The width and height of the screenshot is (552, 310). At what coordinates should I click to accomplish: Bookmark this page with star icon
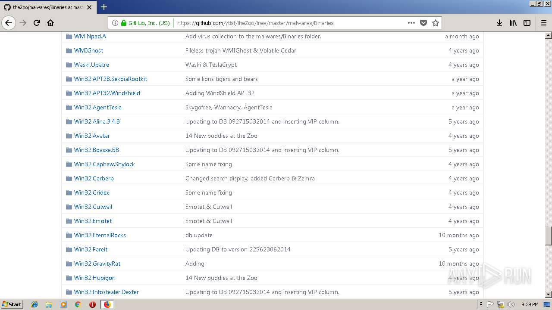click(436, 23)
